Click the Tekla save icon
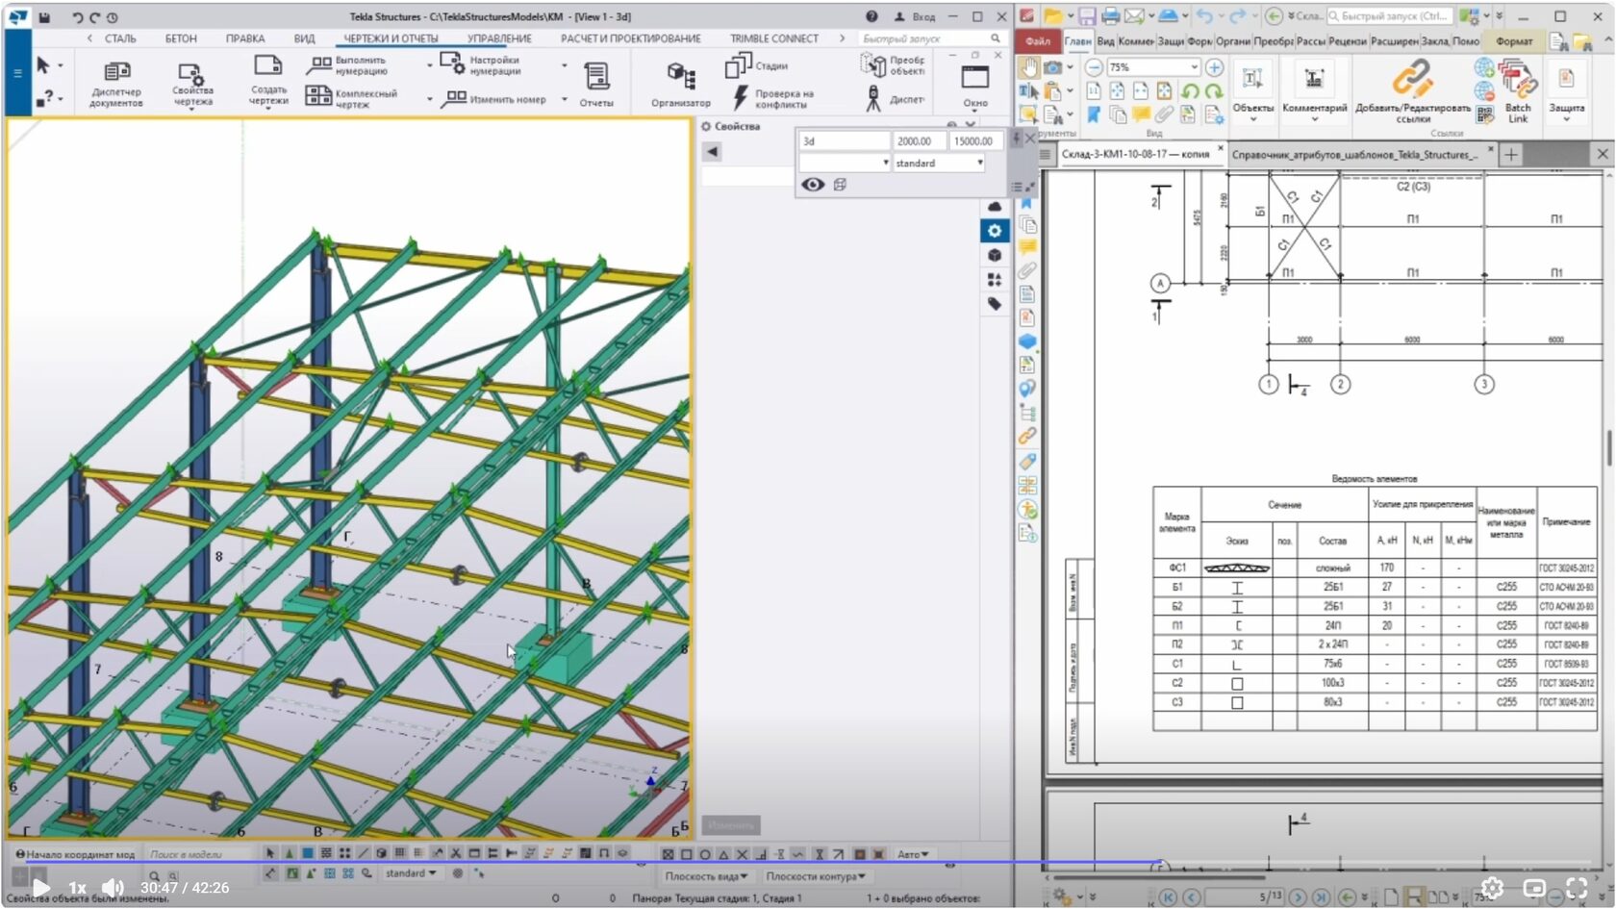 click(44, 16)
